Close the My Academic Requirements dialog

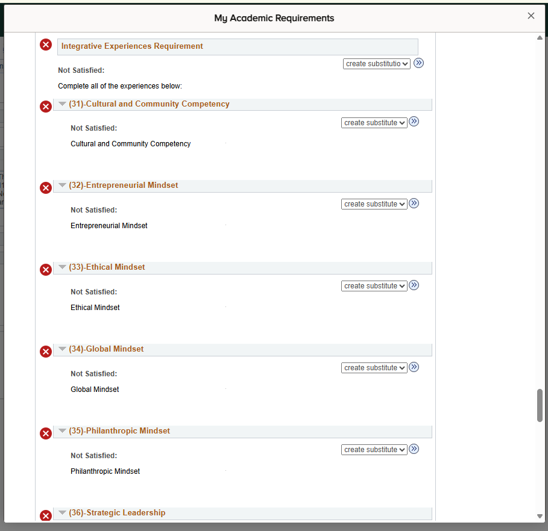531,16
